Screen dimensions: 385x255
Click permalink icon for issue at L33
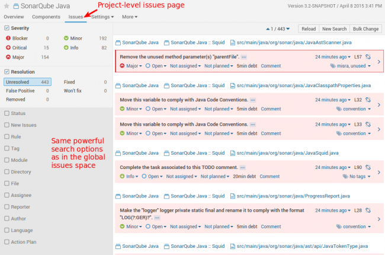coord(368,124)
